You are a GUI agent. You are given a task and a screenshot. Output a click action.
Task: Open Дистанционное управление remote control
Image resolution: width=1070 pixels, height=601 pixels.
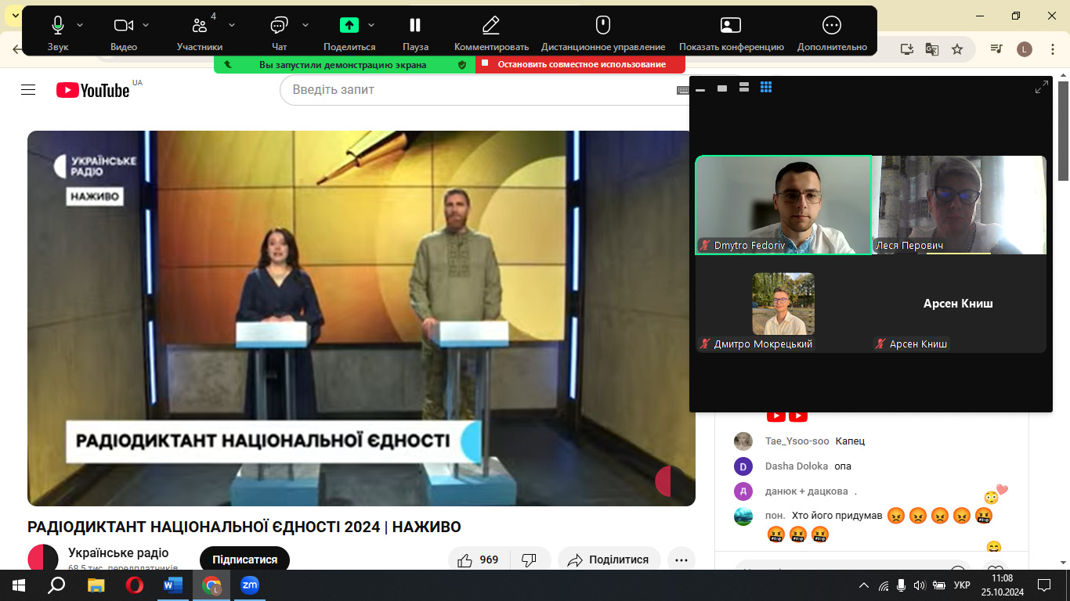click(602, 26)
